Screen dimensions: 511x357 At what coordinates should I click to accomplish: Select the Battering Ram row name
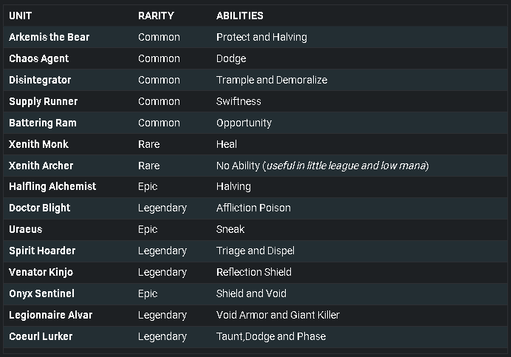(x=43, y=123)
